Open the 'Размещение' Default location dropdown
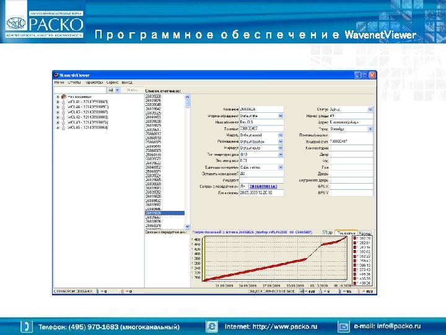Screen dimensions: 446x335 281,141
